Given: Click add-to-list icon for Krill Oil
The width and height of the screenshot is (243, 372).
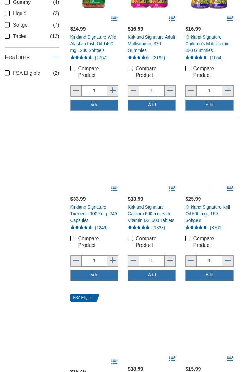Looking at the screenshot, I should 230,189.
